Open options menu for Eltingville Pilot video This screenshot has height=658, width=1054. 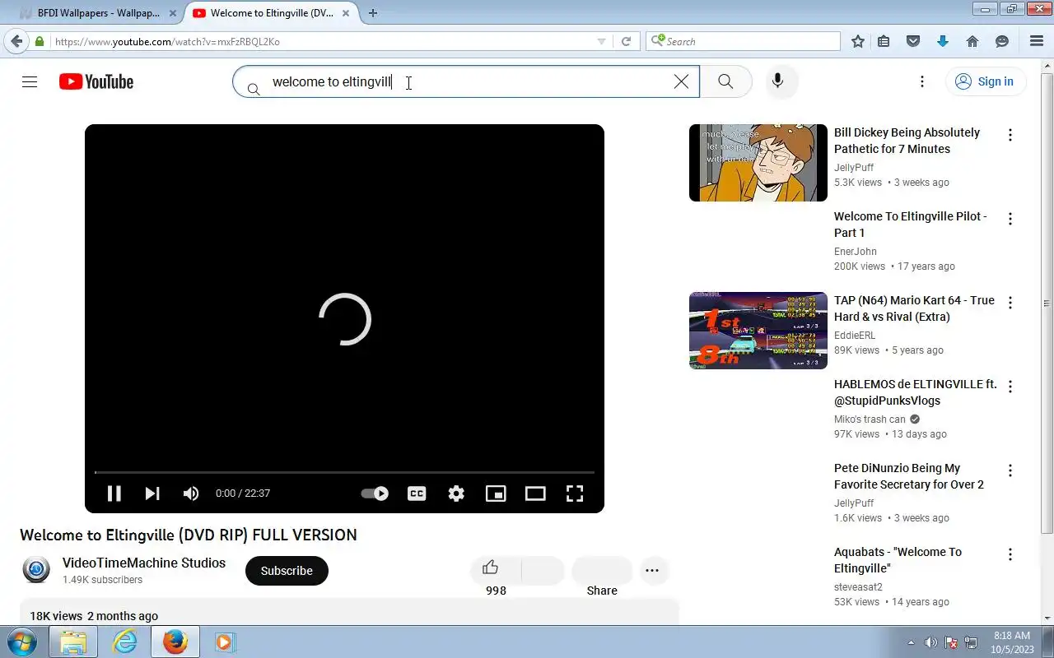[1010, 219]
